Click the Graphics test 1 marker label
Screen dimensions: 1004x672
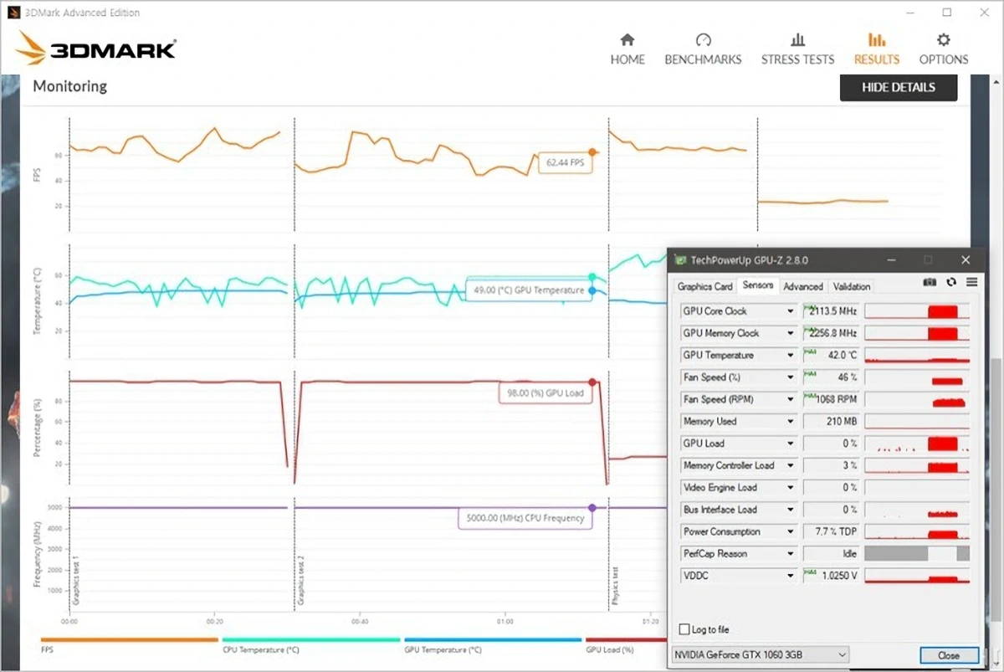tap(75, 579)
